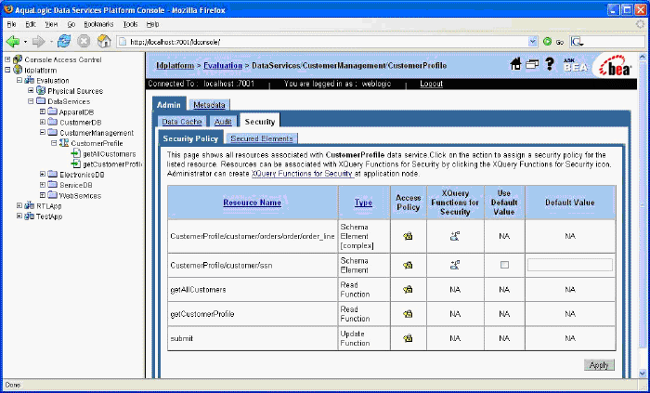Screen dimensions: 650x393
Task: Expand the TestApp node
Action: click(19, 216)
